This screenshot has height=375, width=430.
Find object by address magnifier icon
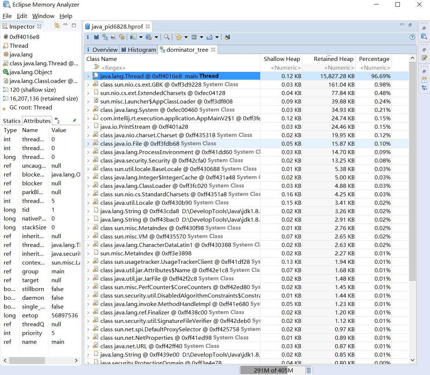click(166, 37)
